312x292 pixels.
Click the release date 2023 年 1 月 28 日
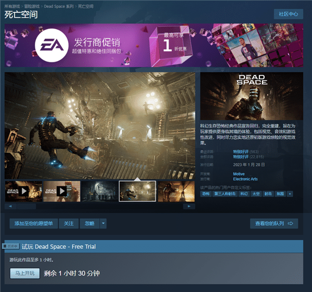coord(249,165)
